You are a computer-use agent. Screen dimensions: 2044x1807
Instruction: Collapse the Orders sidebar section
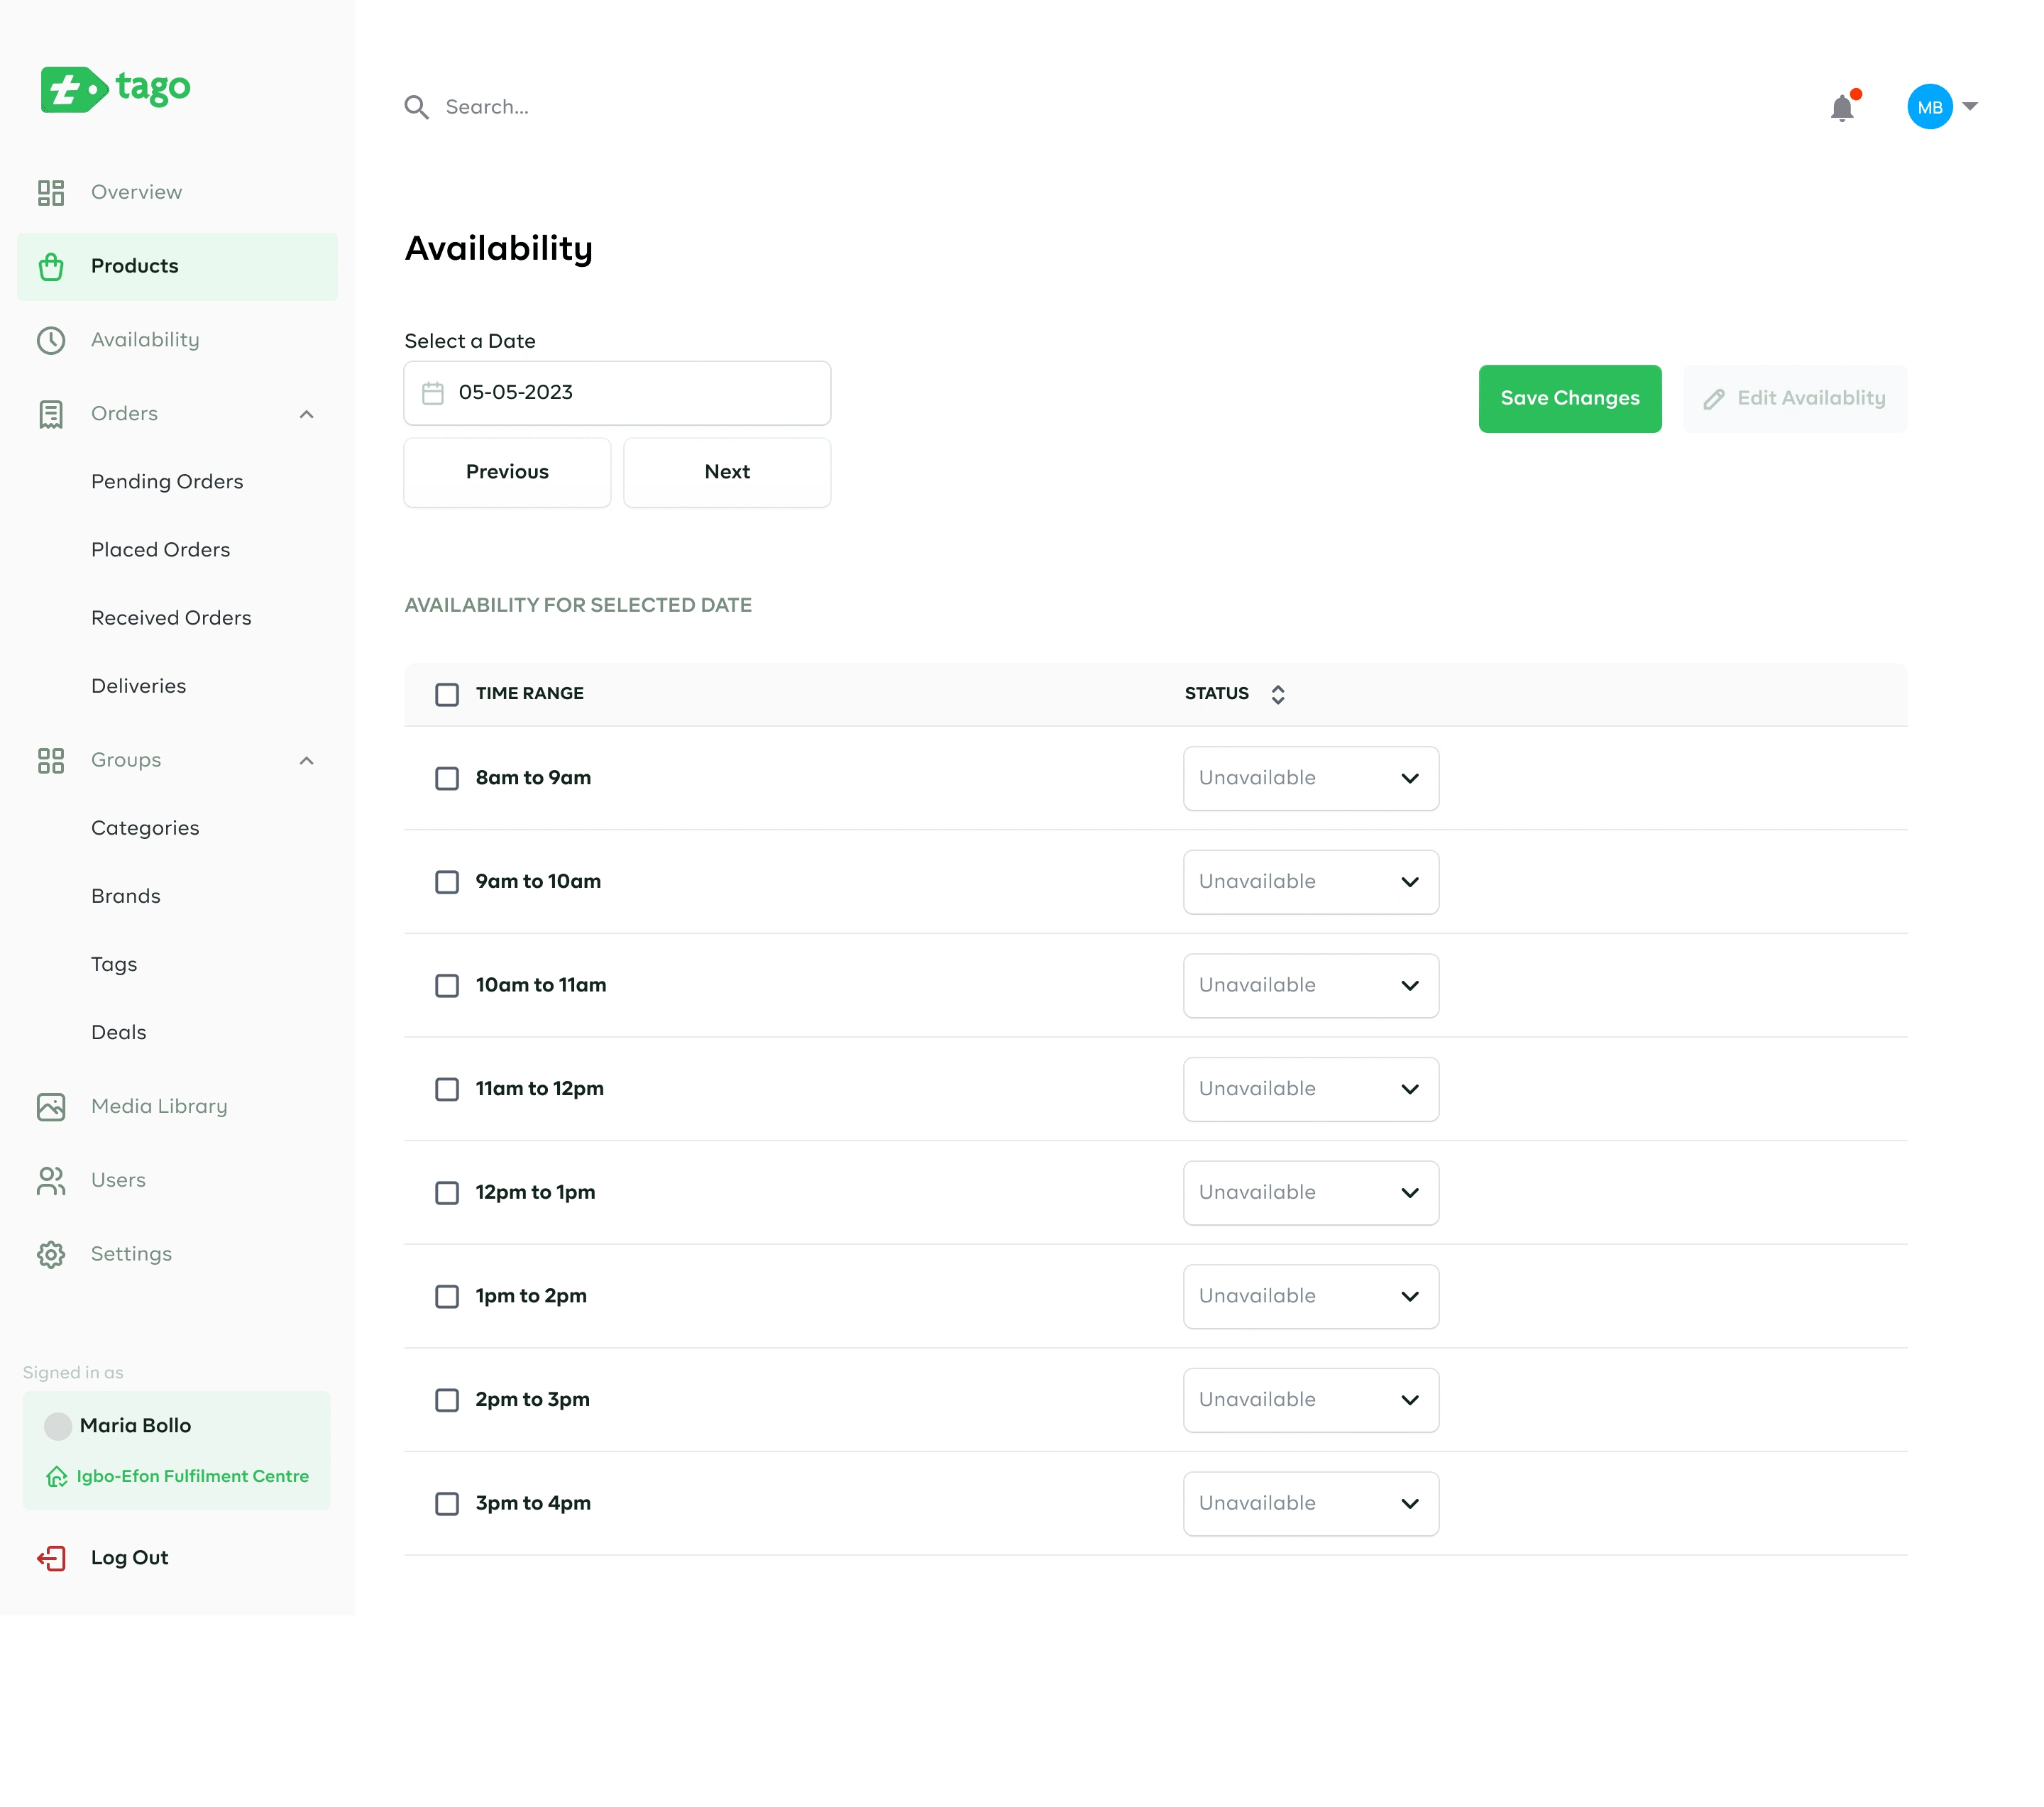pos(306,414)
